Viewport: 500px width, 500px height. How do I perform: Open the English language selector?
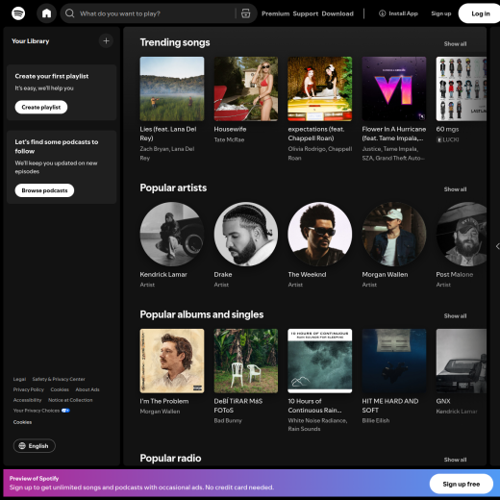tap(35, 446)
